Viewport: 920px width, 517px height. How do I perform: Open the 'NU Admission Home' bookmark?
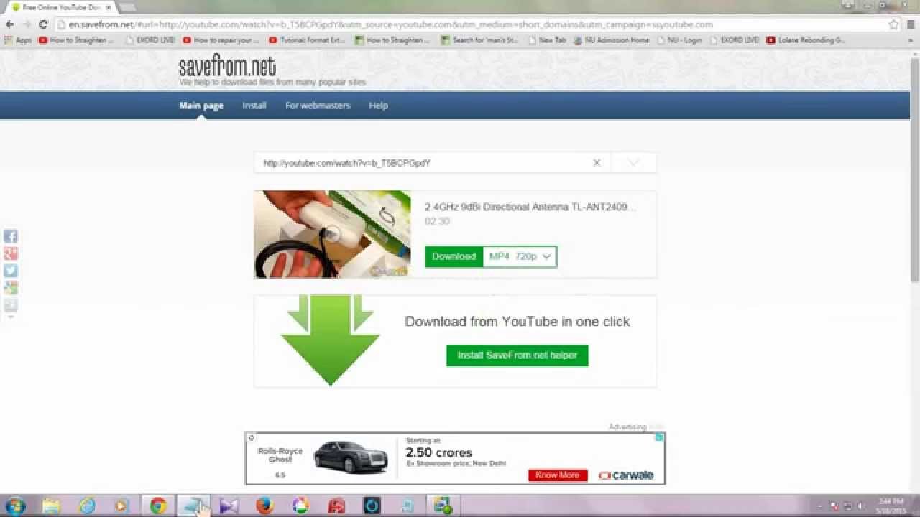point(612,40)
